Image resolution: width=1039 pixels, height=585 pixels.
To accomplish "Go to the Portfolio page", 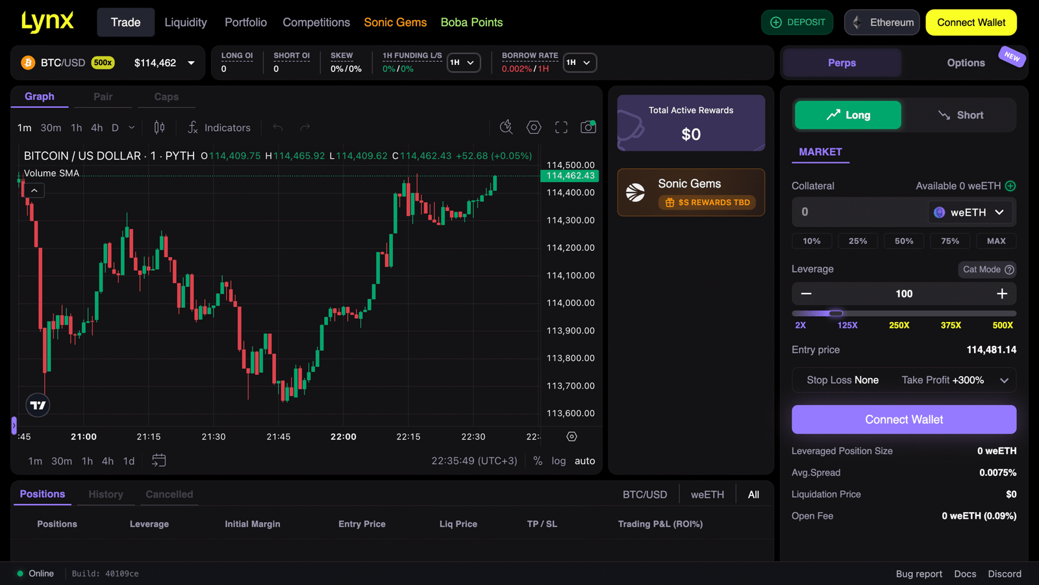I will pyautogui.click(x=245, y=22).
